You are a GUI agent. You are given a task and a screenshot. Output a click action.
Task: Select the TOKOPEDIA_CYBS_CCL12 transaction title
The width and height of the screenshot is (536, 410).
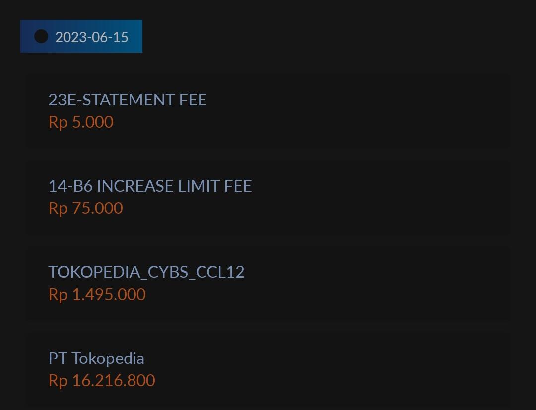pos(146,272)
